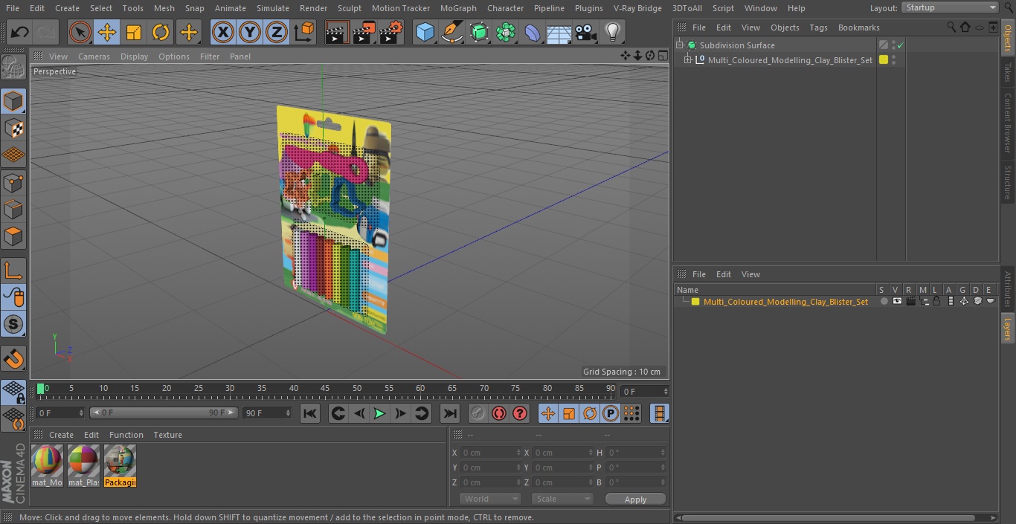Go to end of animation
The width and height of the screenshot is (1016, 524).
[450, 413]
